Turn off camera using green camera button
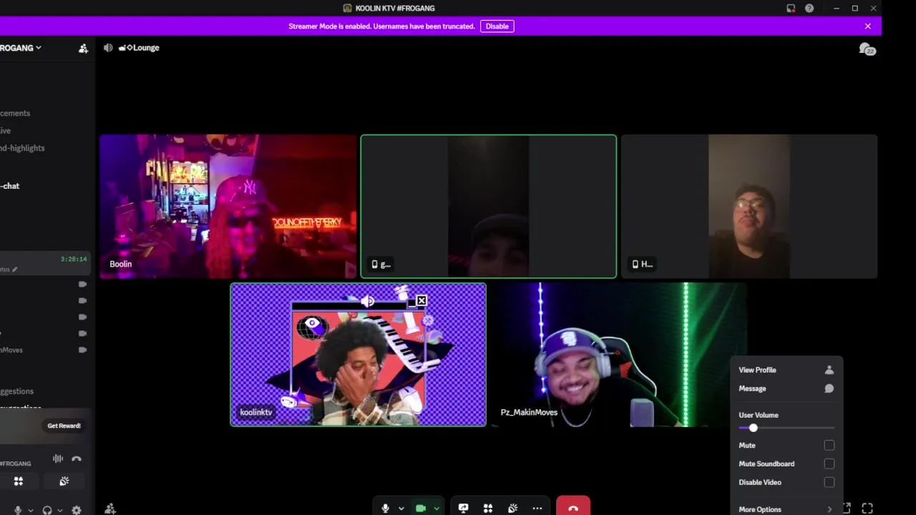Screen dimensions: 916x515 coord(421,508)
